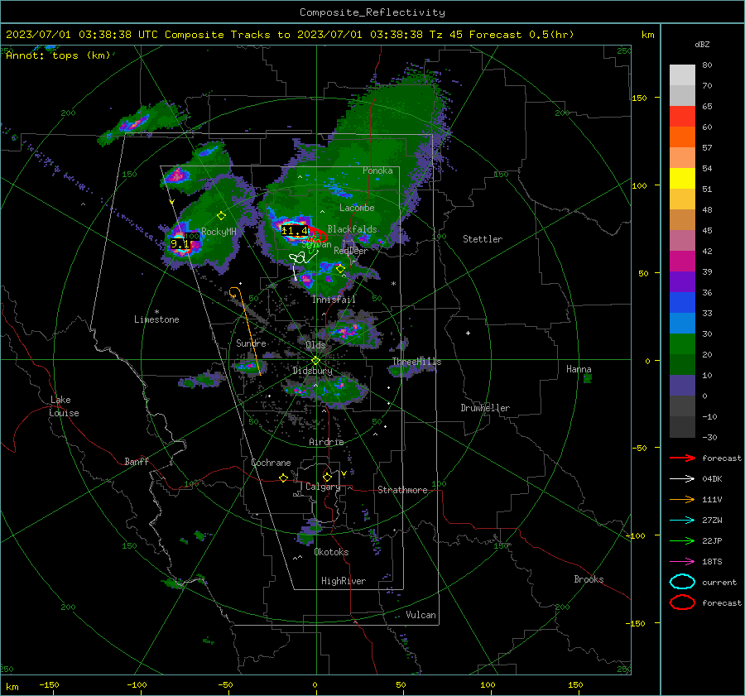
Task: Click the Drumheller map label
Action: 485,408
